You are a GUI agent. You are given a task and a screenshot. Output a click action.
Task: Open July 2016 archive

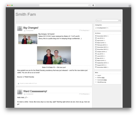point(100,38)
